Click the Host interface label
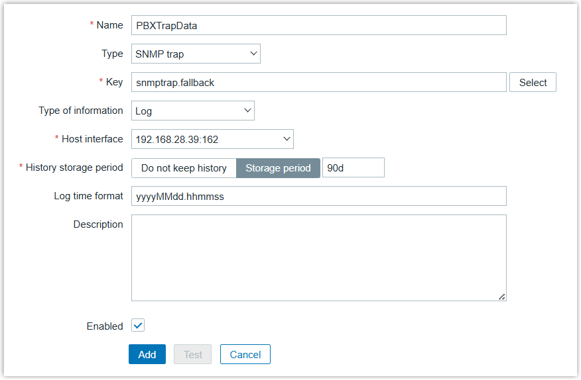 tap(92, 139)
